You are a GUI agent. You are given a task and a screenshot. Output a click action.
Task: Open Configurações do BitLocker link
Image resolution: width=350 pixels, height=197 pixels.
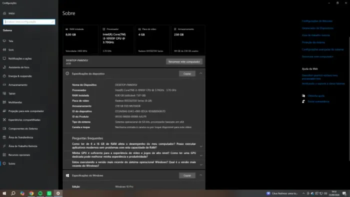pos(317,21)
